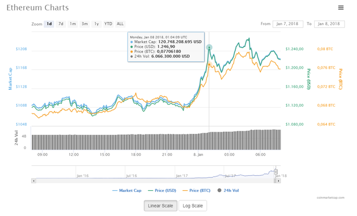The image size is (357, 216).
Task: Click navigator scroll left arrow
Action: (33, 181)
